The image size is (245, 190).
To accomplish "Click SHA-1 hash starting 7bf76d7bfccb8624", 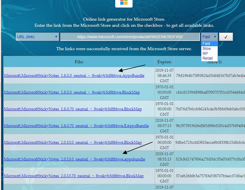I will pyautogui.click(x=210, y=109).
